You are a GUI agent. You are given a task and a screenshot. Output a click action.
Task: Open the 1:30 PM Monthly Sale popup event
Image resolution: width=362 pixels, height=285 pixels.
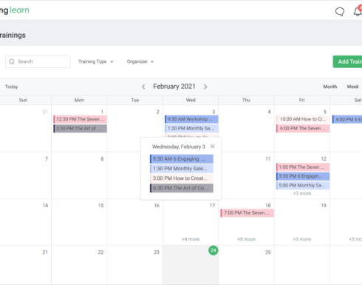(x=182, y=169)
